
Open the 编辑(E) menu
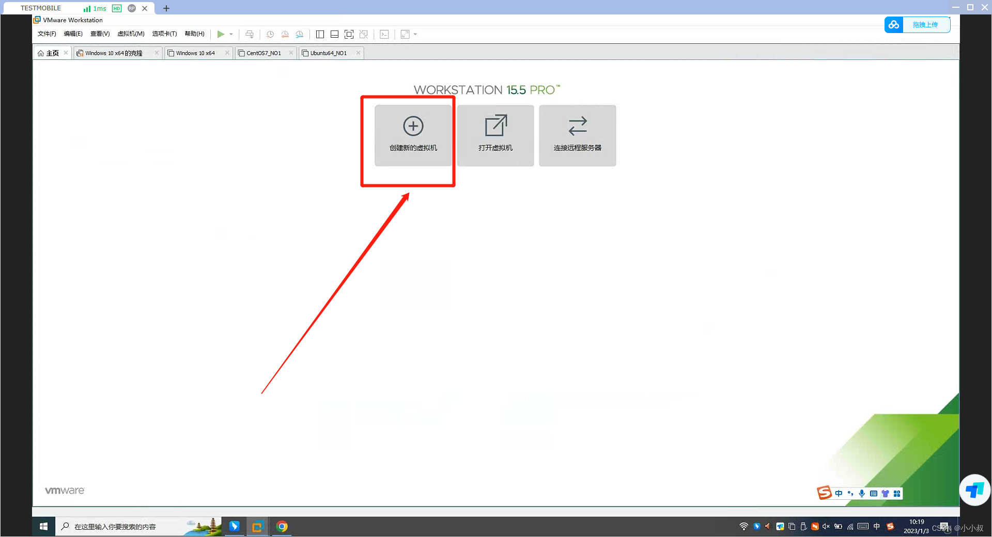(x=73, y=34)
